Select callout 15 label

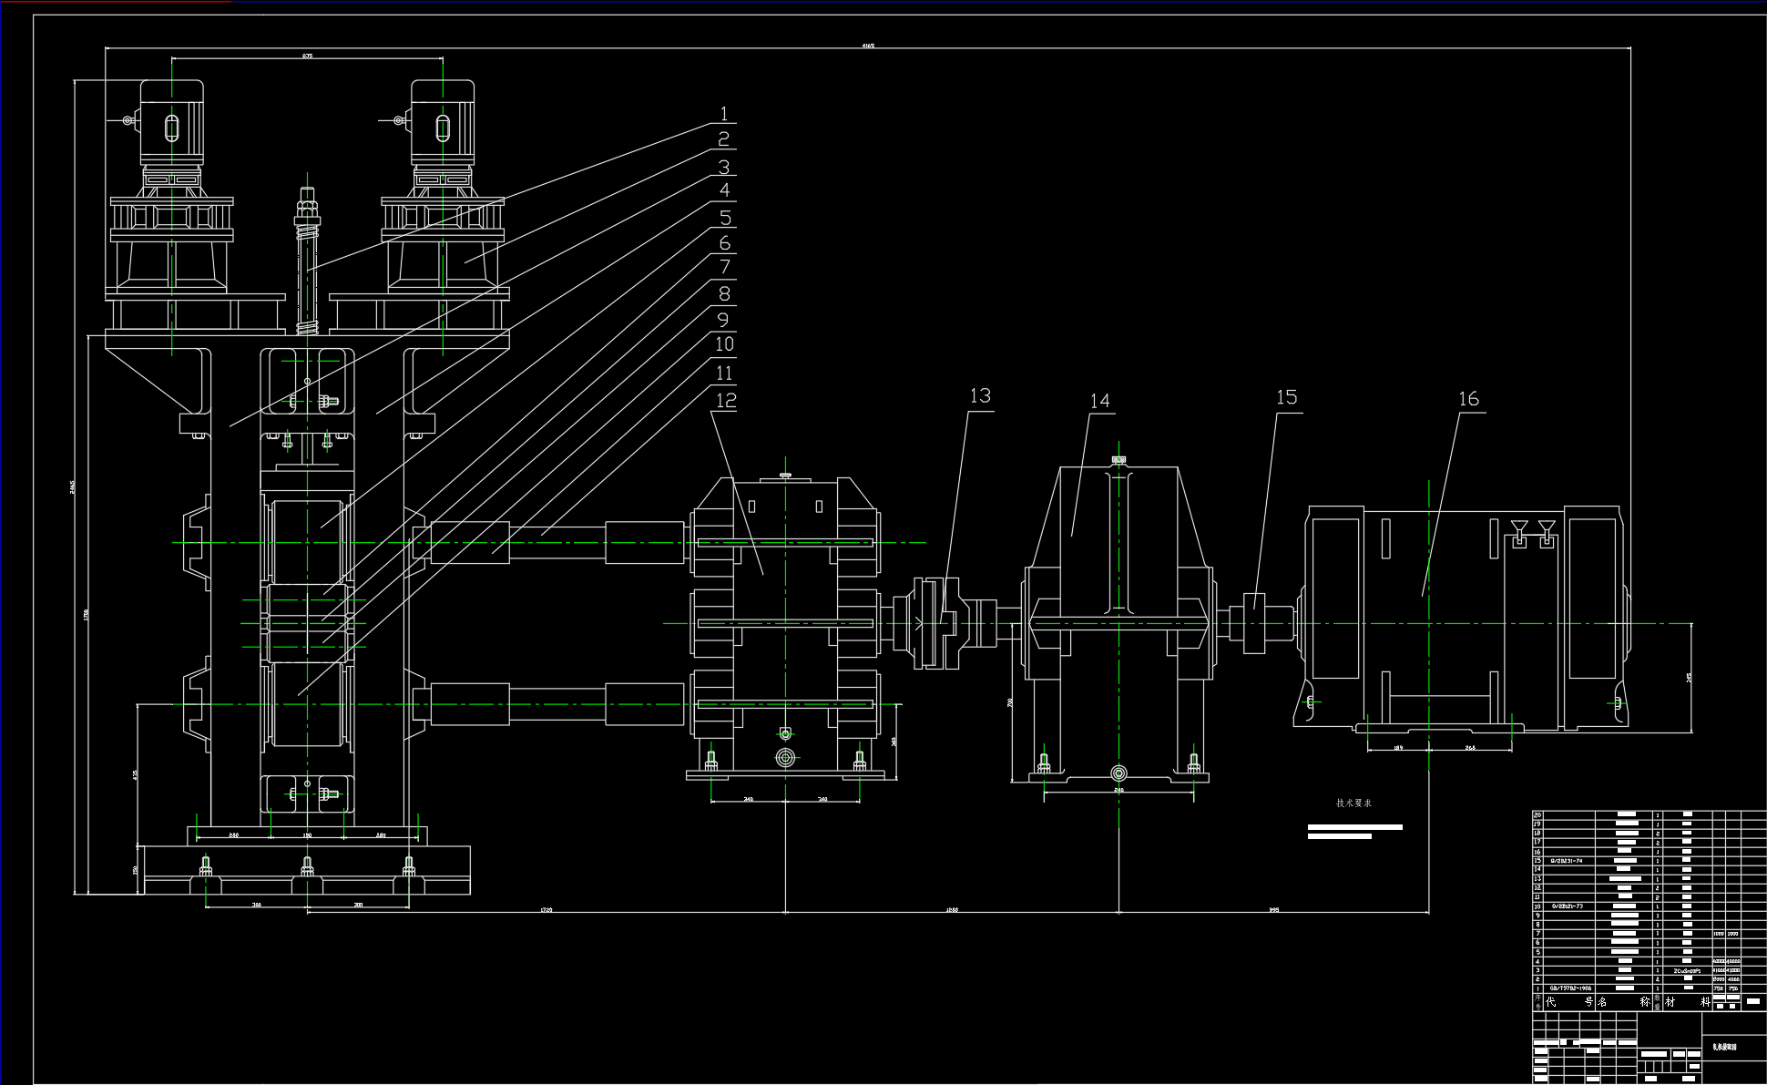[1286, 397]
